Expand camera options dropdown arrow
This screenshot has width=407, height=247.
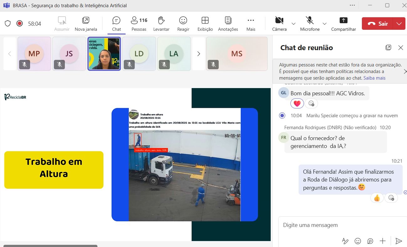pos(294,24)
